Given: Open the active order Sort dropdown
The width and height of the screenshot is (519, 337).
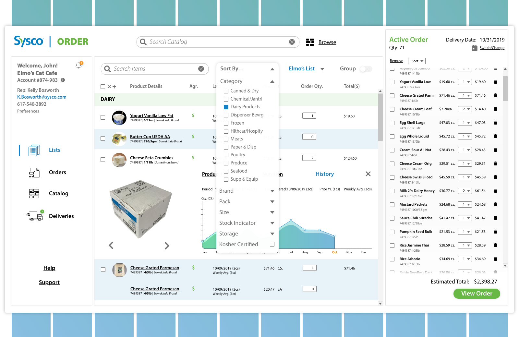Looking at the screenshot, I should pos(417,61).
